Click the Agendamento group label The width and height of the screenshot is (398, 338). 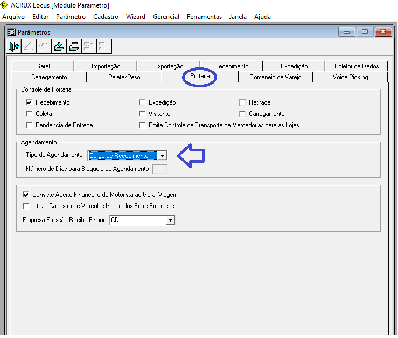[x=39, y=142]
